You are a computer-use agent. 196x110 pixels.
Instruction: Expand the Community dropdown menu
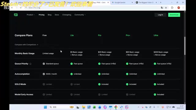click(x=80, y=15)
